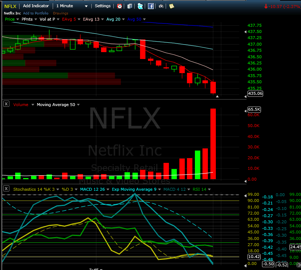Click the database icon in the toolbar
The width and height of the screenshot is (301, 270).
130,6
